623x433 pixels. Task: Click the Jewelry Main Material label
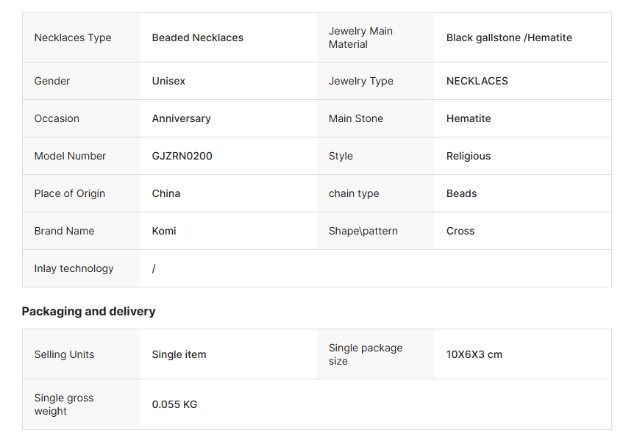[360, 37]
